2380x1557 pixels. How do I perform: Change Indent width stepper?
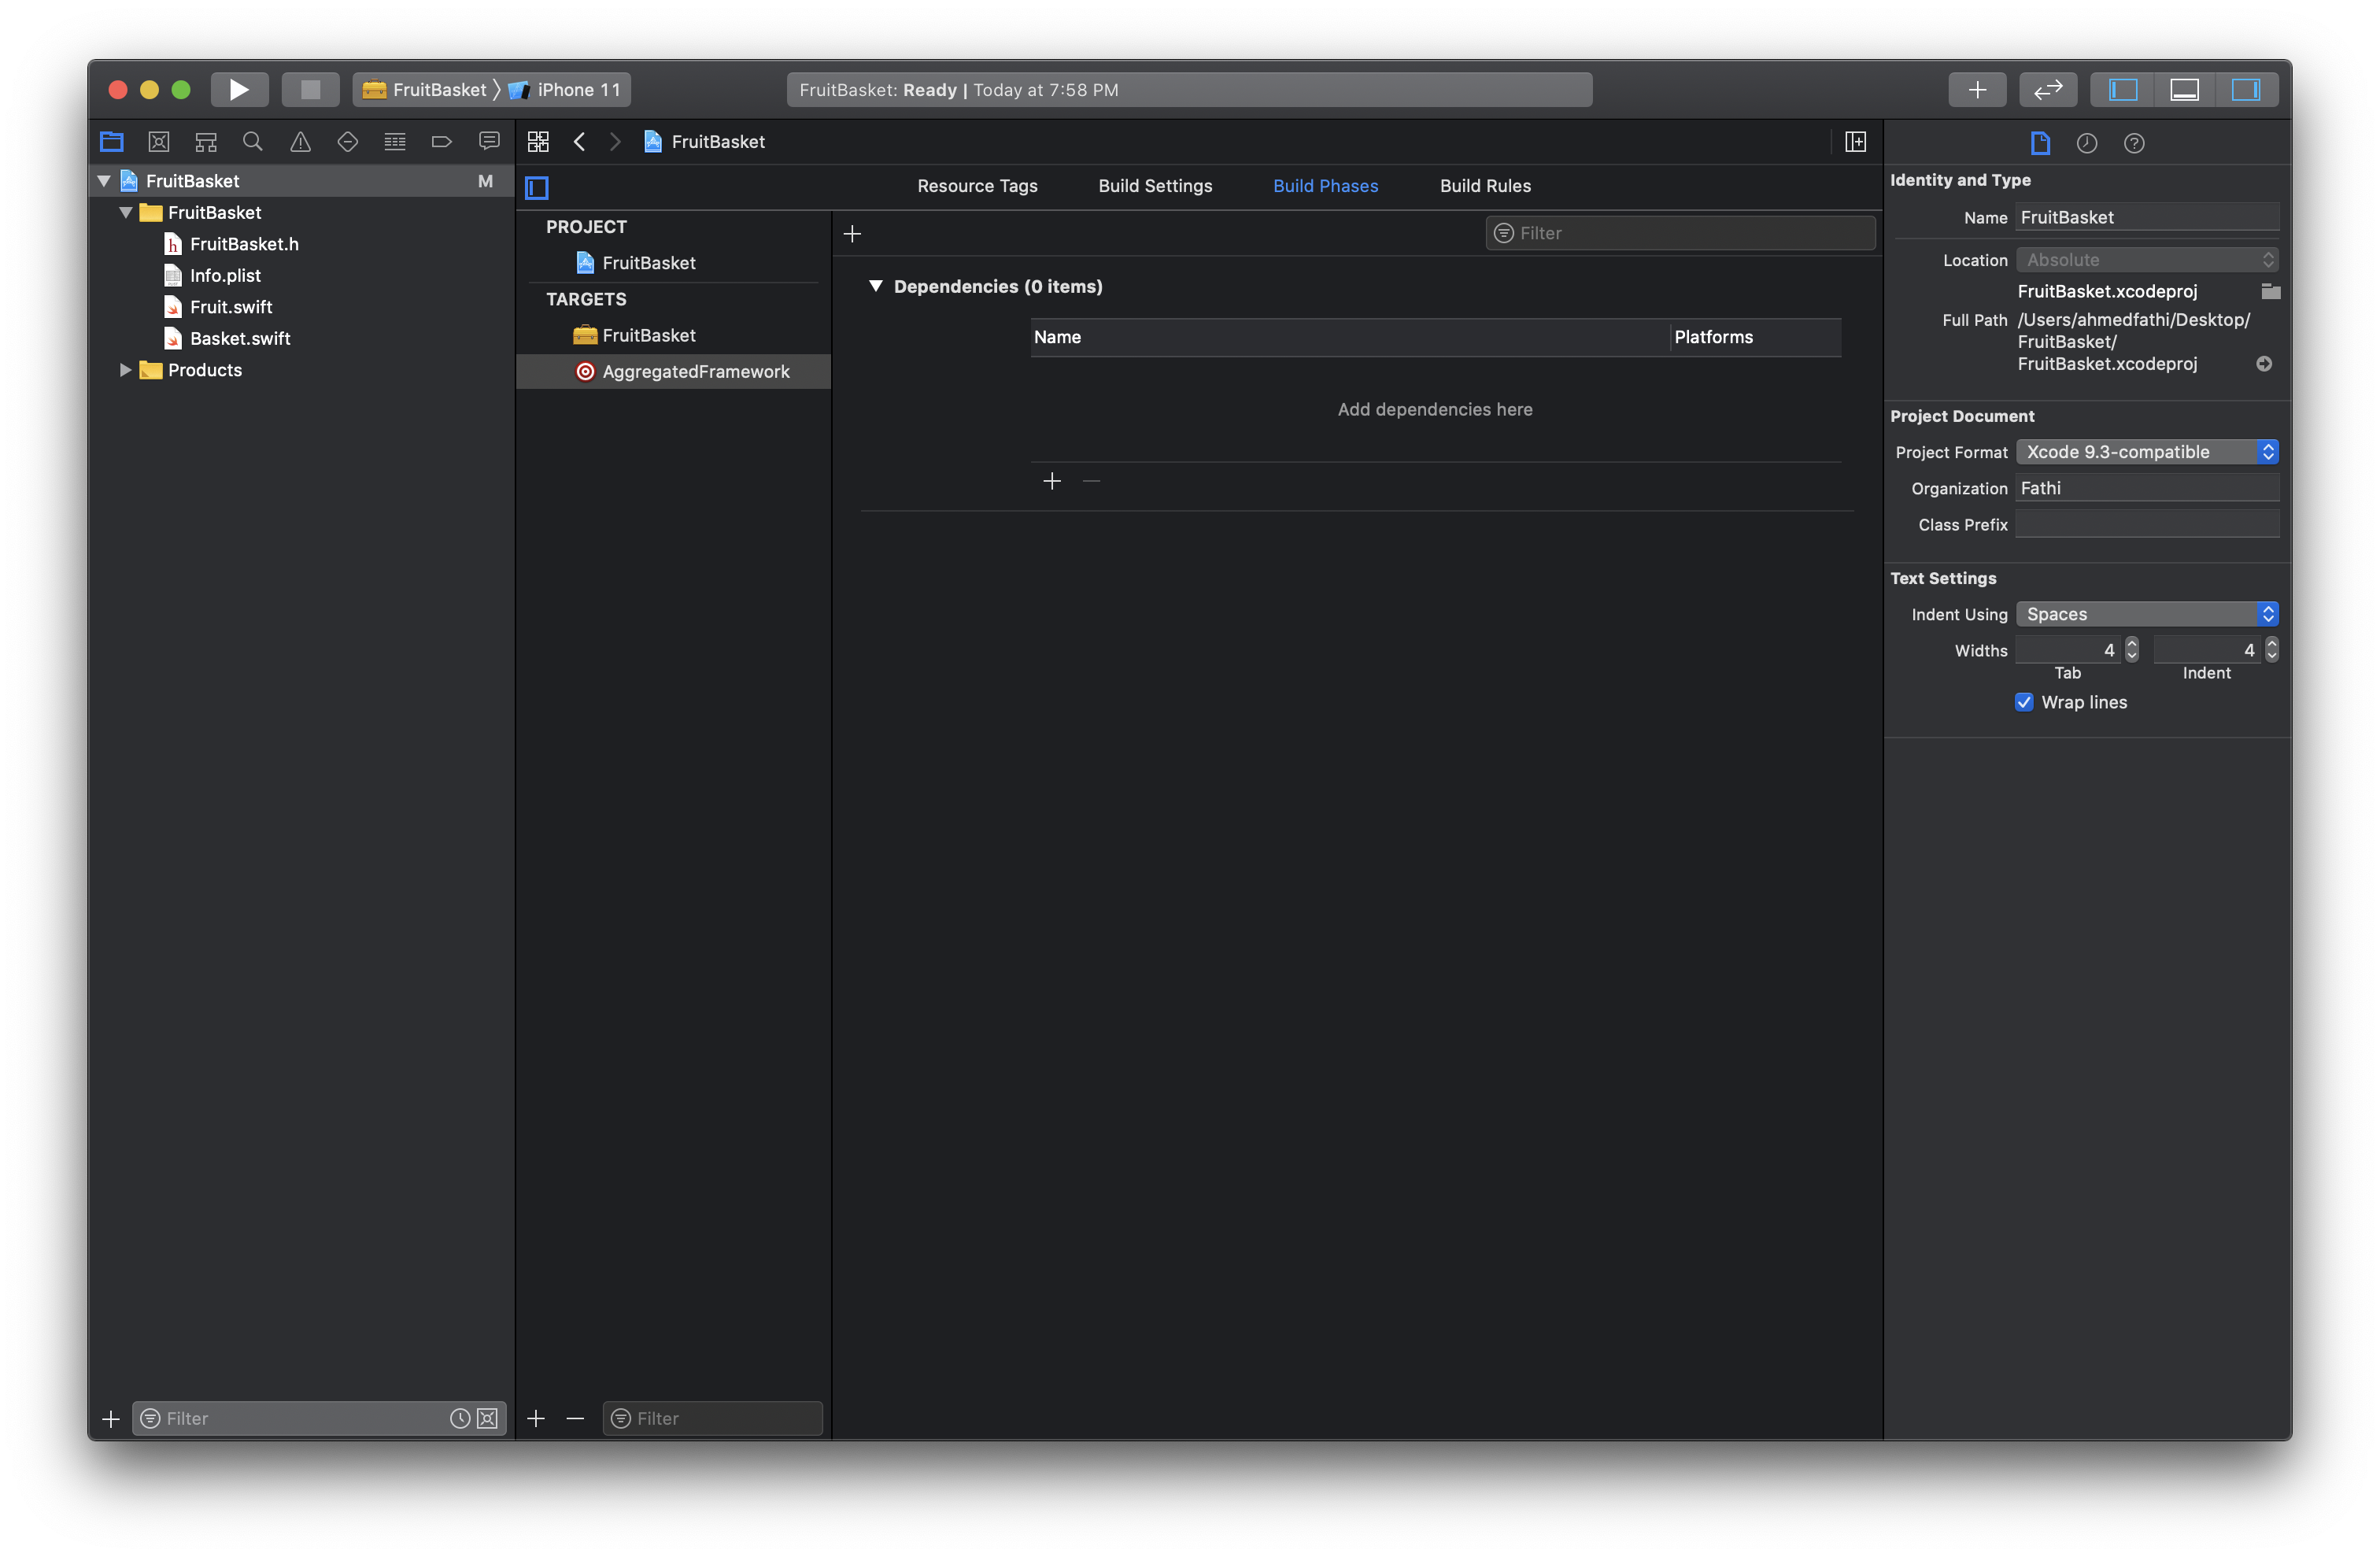pos(2272,650)
